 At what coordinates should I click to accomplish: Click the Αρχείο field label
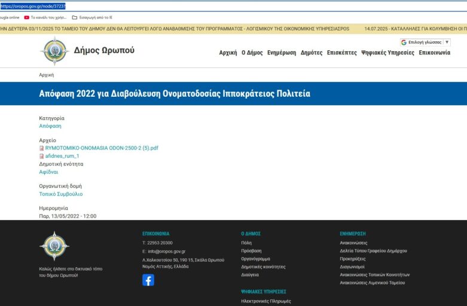point(47,140)
